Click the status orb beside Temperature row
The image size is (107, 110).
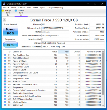pos(5,87)
